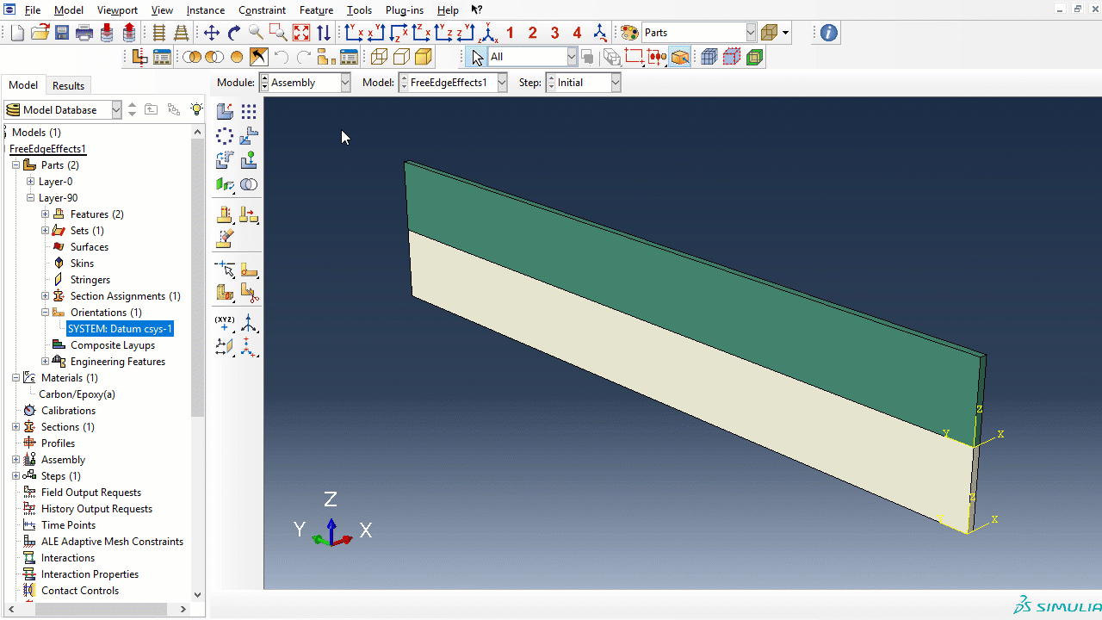Open the Viewport menu
Viewport: 1102px width, 620px height.
[117, 10]
